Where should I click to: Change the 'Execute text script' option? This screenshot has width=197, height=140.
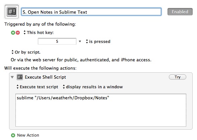[x=37, y=87]
